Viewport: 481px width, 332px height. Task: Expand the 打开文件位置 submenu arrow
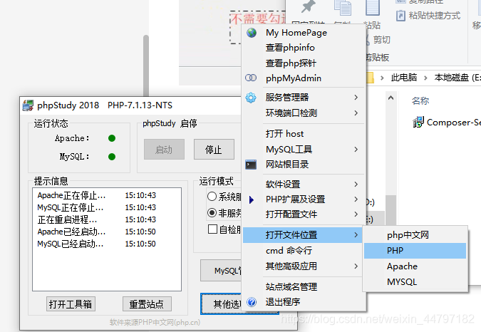(356, 235)
